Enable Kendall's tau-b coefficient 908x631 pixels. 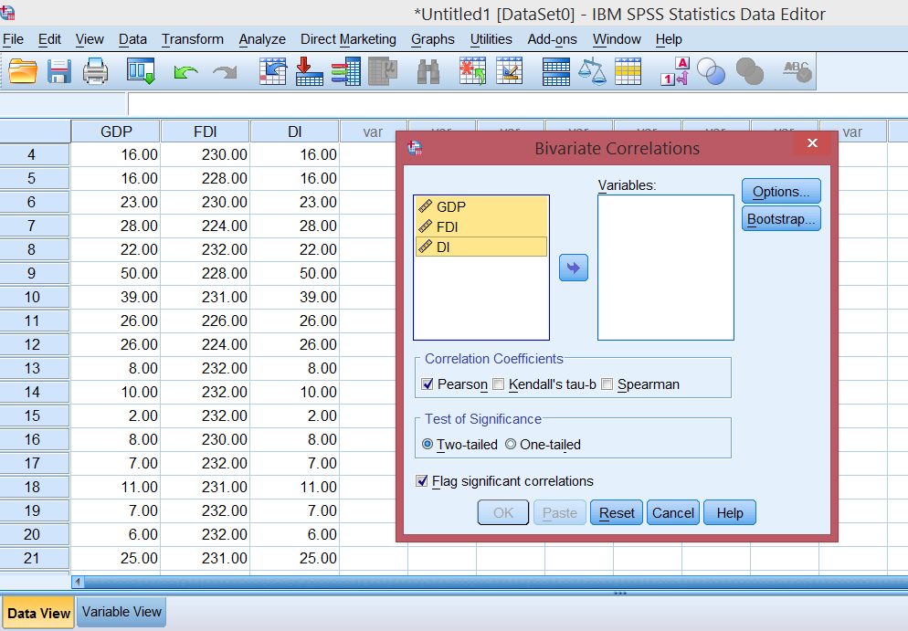pos(498,384)
